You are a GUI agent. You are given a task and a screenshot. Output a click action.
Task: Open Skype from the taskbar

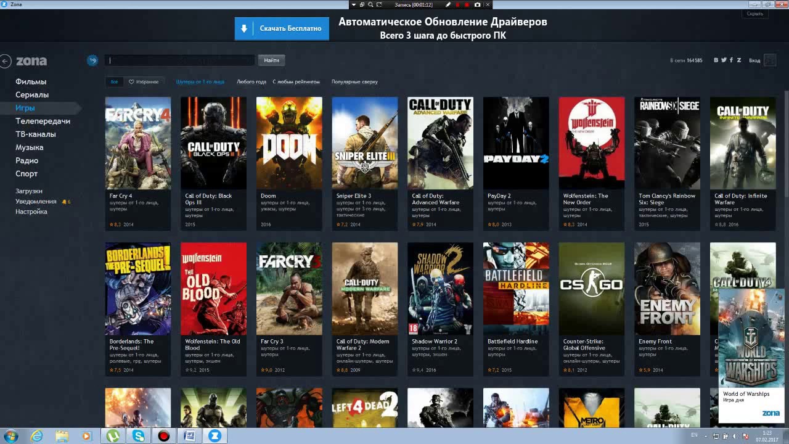[138, 436]
